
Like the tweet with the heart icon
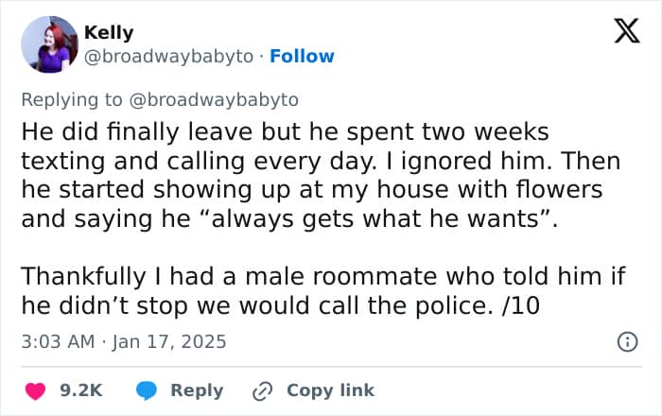(x=36, y=390)
